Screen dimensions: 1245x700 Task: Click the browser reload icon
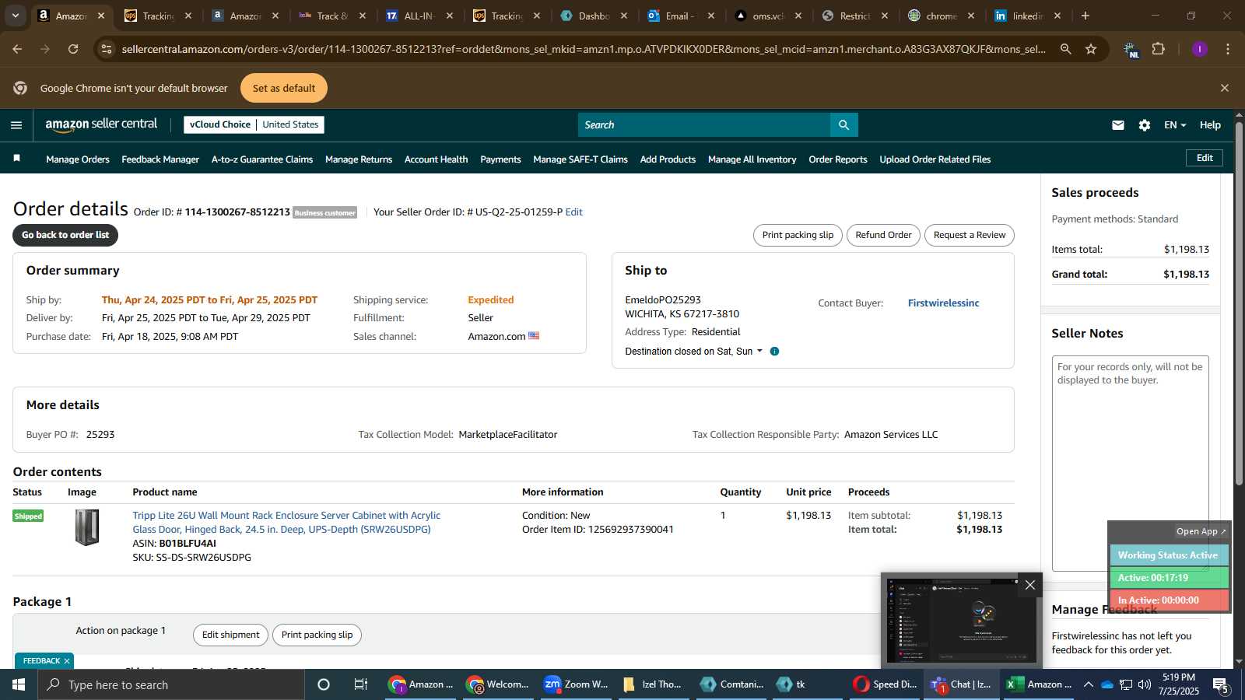pos(73,49)
